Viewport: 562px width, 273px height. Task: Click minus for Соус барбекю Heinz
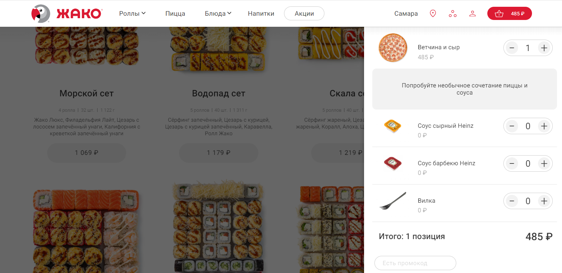[x=512, y=163]
